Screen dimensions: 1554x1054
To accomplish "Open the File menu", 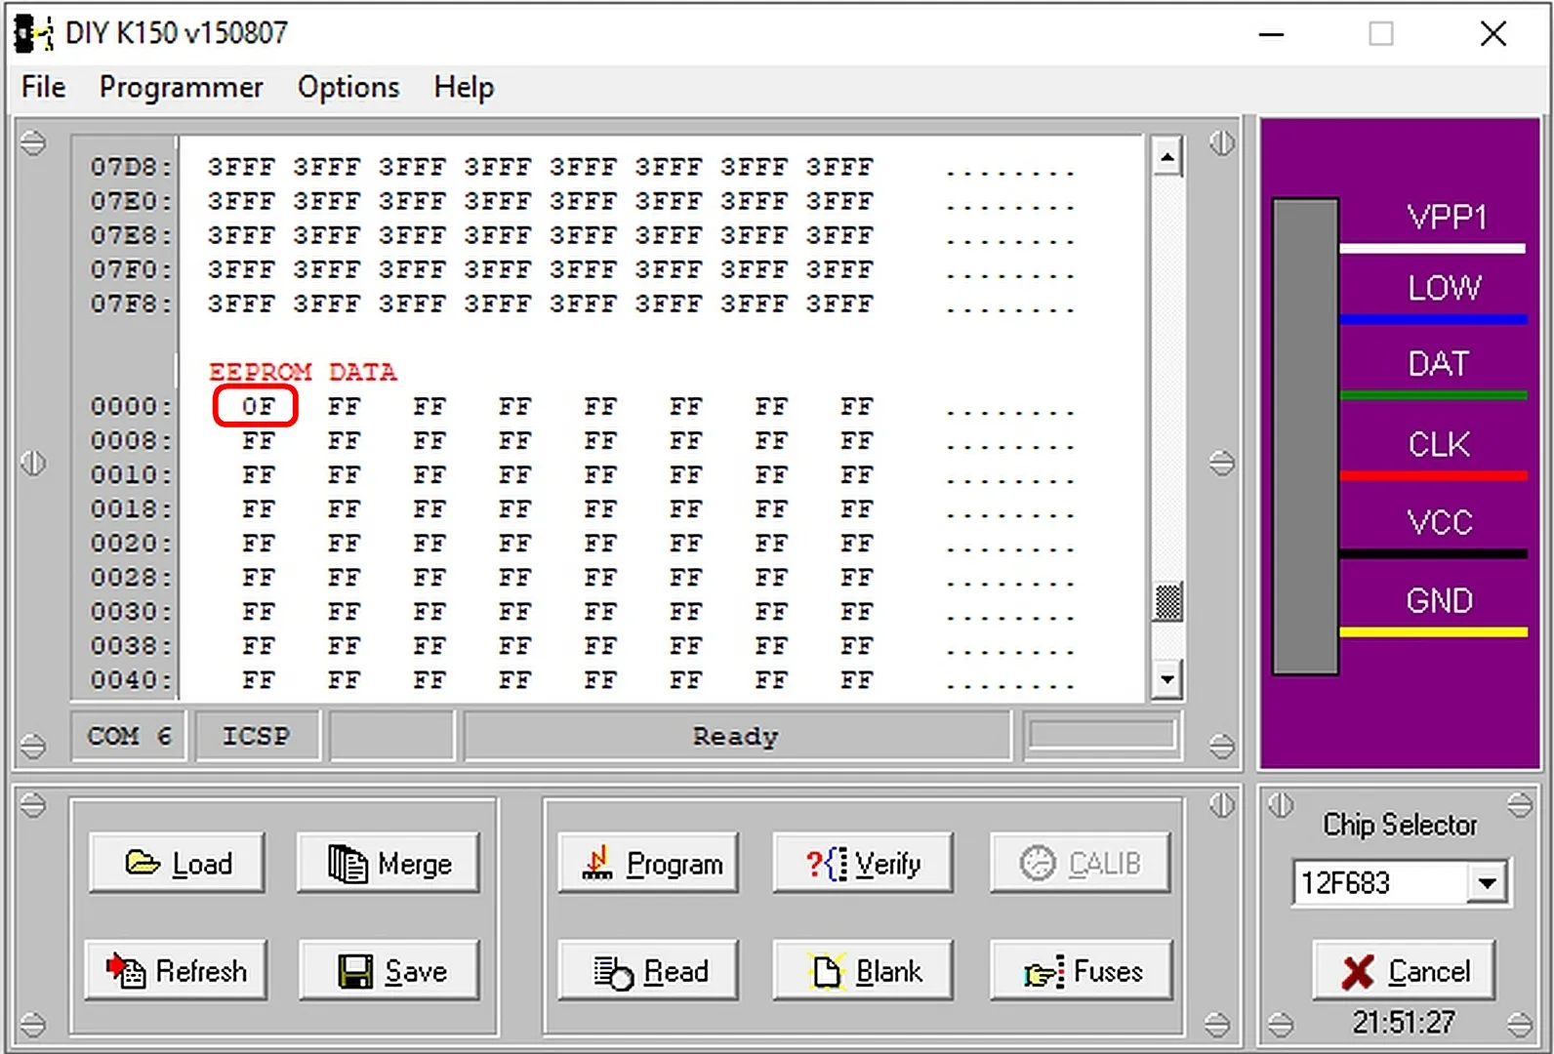I will tap(44, 88).
